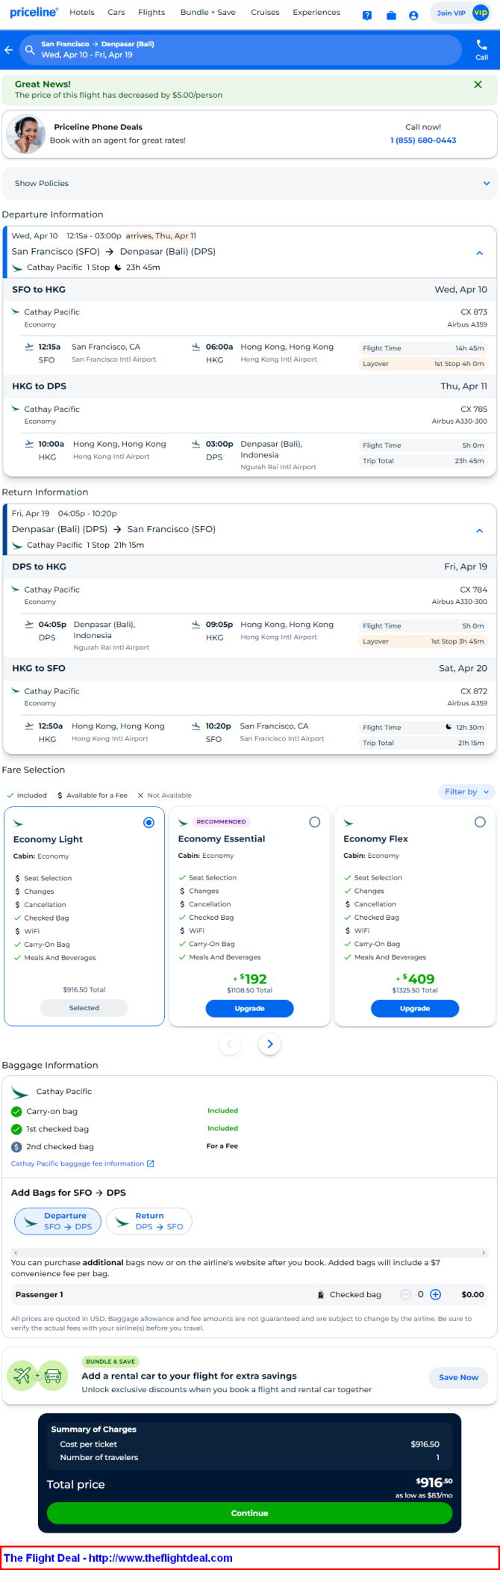This screenshot has width=500, height=1570.
Task: Click the Call phone icon
Action: [x=481, y=49]
